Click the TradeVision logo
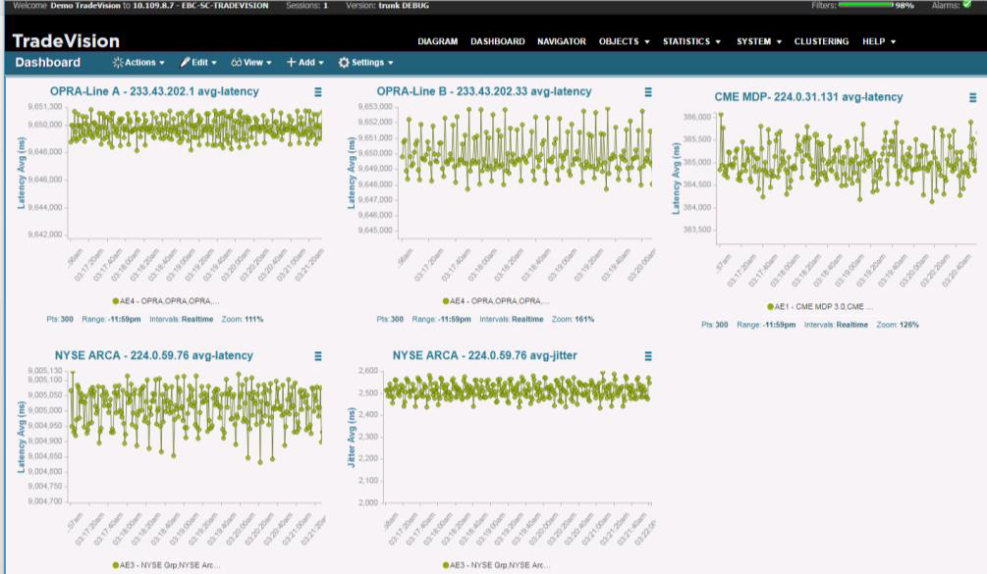This screenshot has height=574, width=987. [66, 41]
